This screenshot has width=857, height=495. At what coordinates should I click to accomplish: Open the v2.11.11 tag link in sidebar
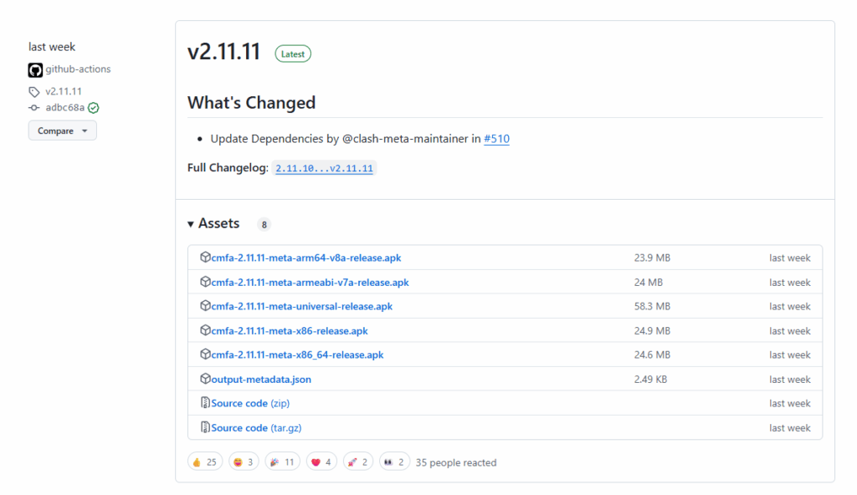coord(64,91)
